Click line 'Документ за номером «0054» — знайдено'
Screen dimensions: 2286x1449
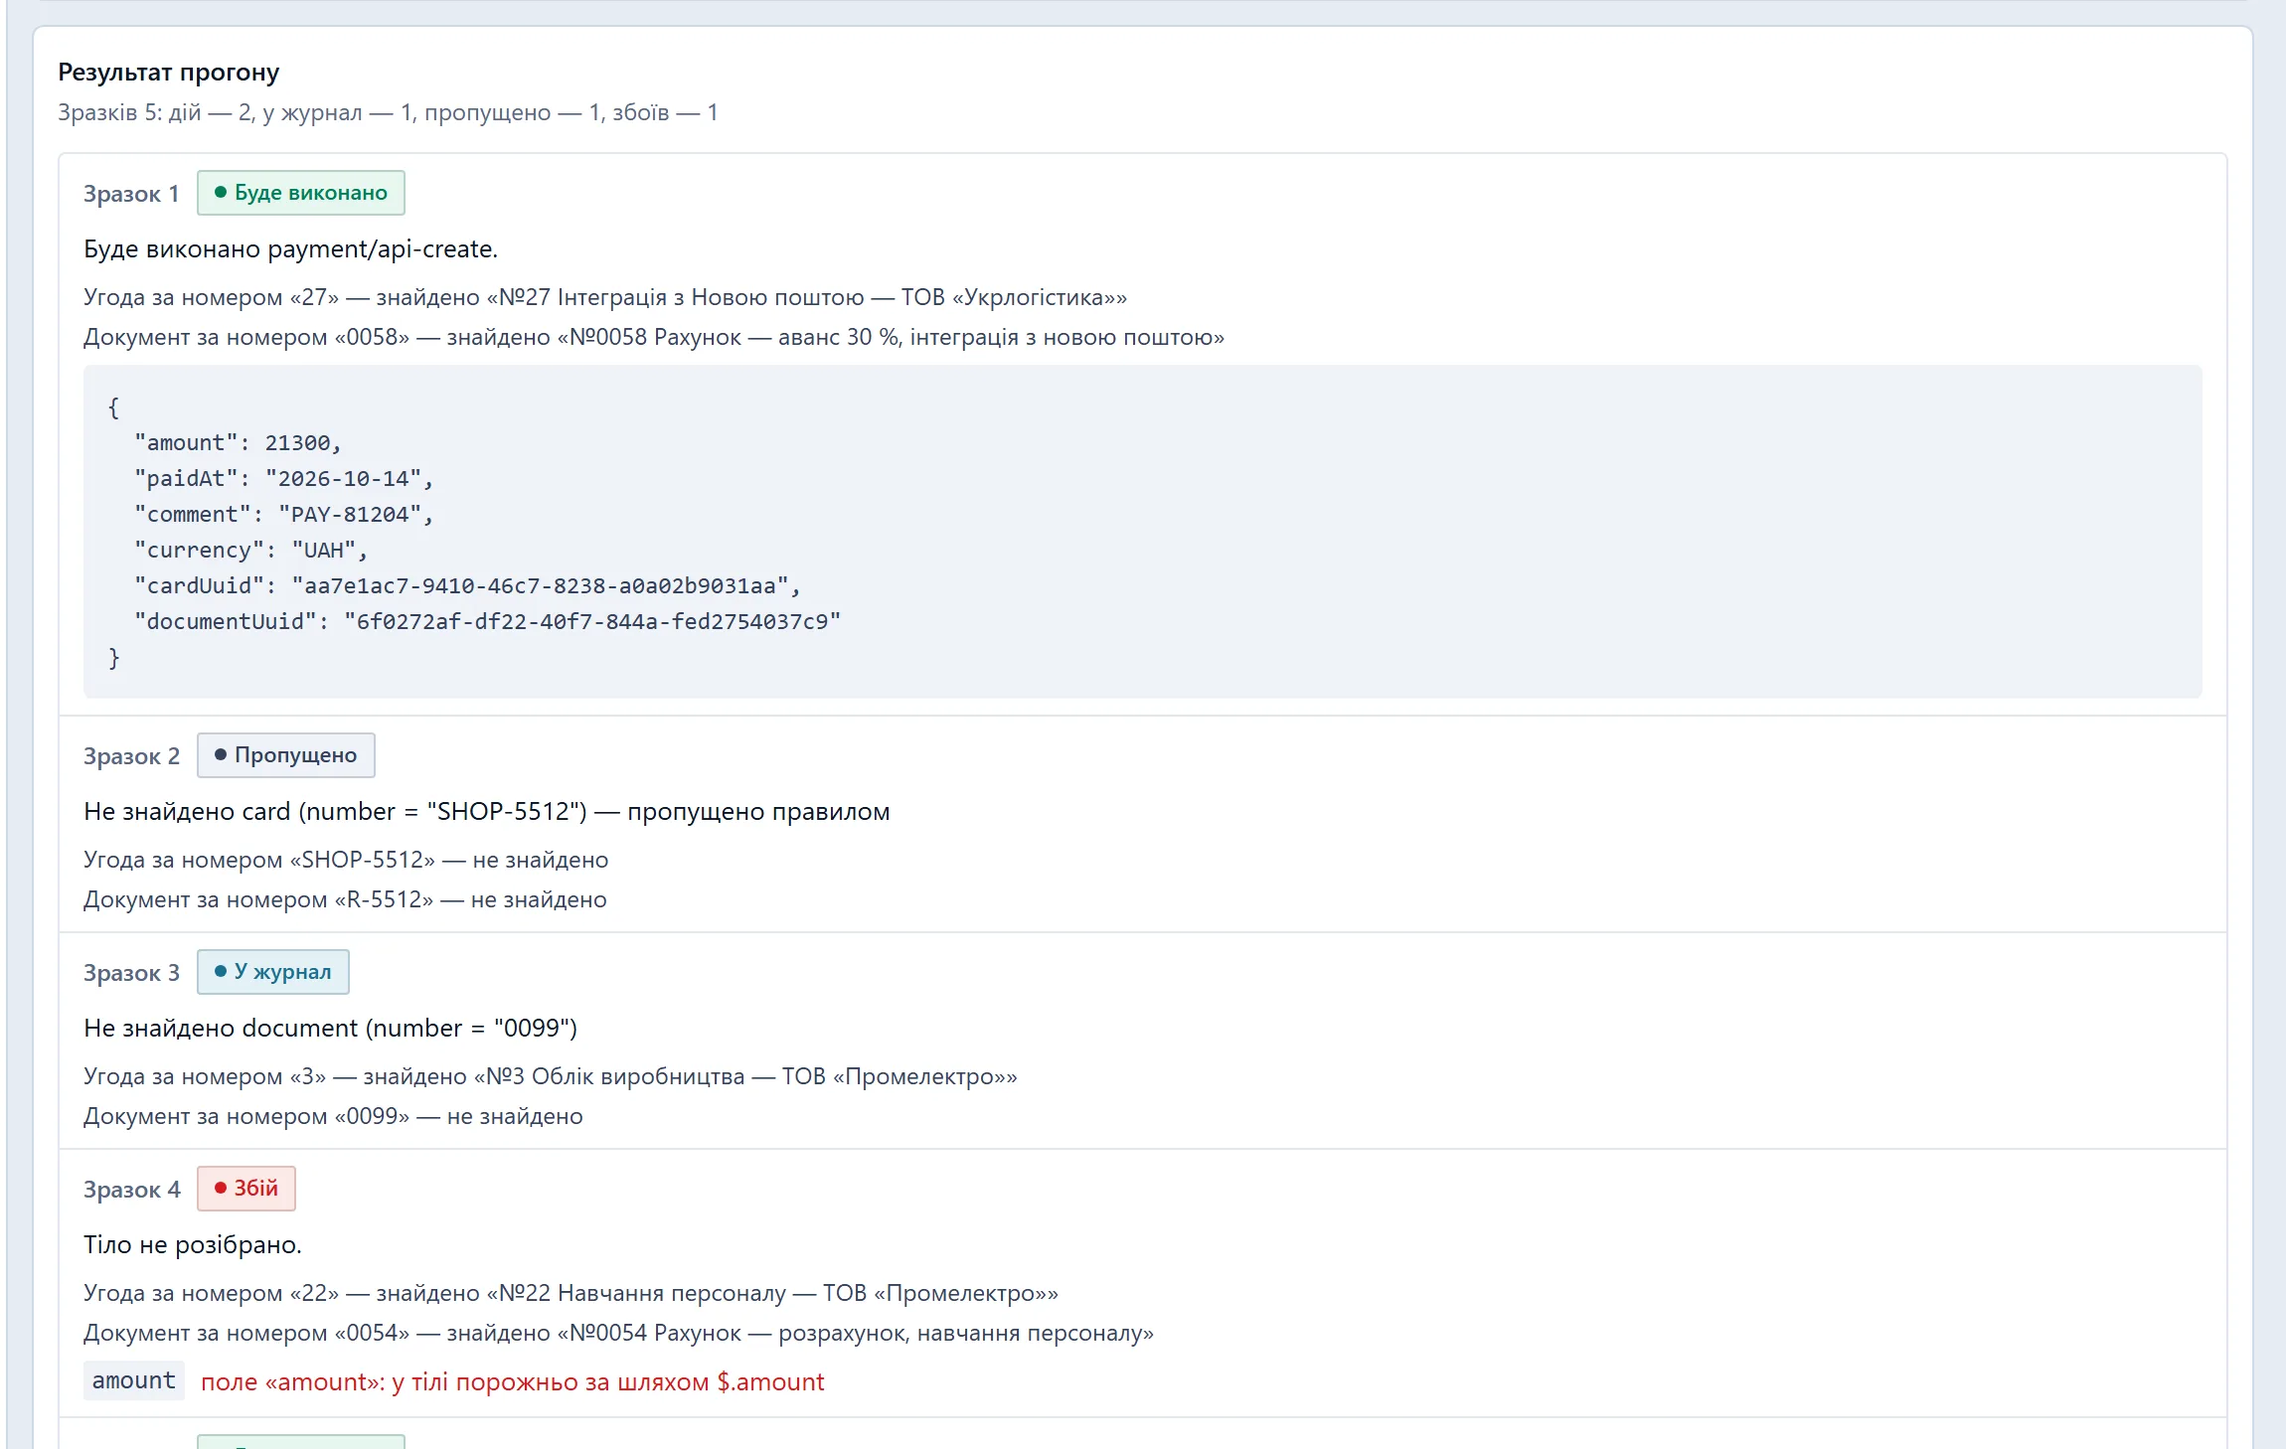coord(619,1333)
